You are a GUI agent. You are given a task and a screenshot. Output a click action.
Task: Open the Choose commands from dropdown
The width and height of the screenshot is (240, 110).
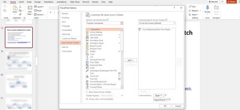105,23
